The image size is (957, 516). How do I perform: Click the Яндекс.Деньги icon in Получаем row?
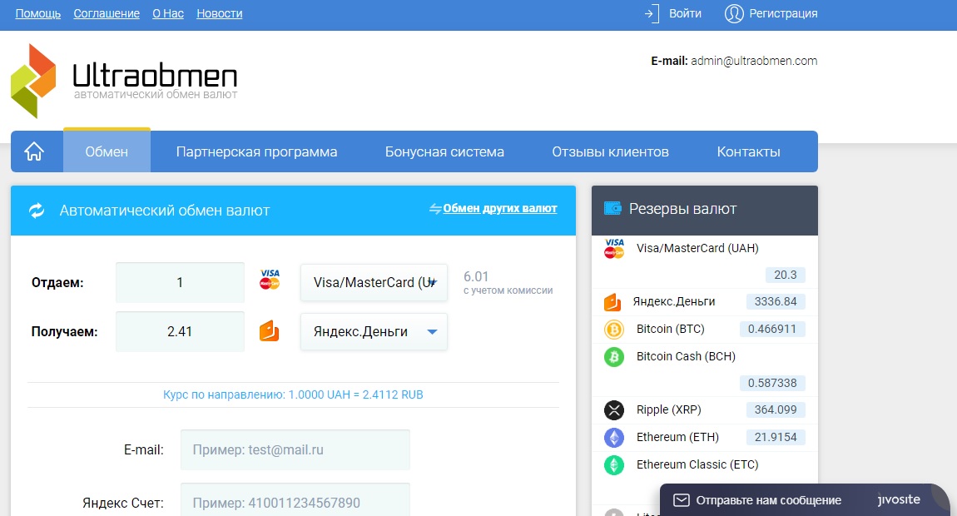tap(269, 331)
